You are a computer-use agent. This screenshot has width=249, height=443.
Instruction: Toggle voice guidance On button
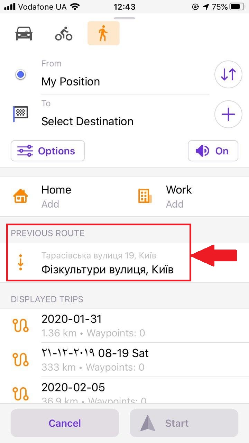[x=213, y=151]
